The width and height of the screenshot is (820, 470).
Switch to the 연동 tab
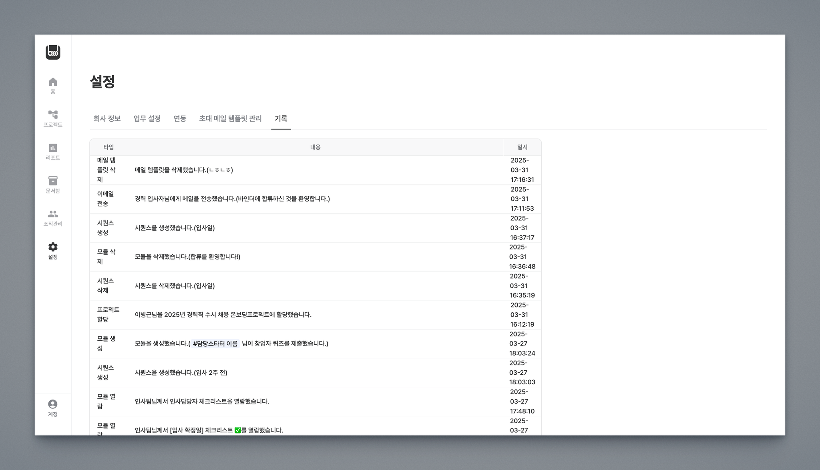point(180,119)
